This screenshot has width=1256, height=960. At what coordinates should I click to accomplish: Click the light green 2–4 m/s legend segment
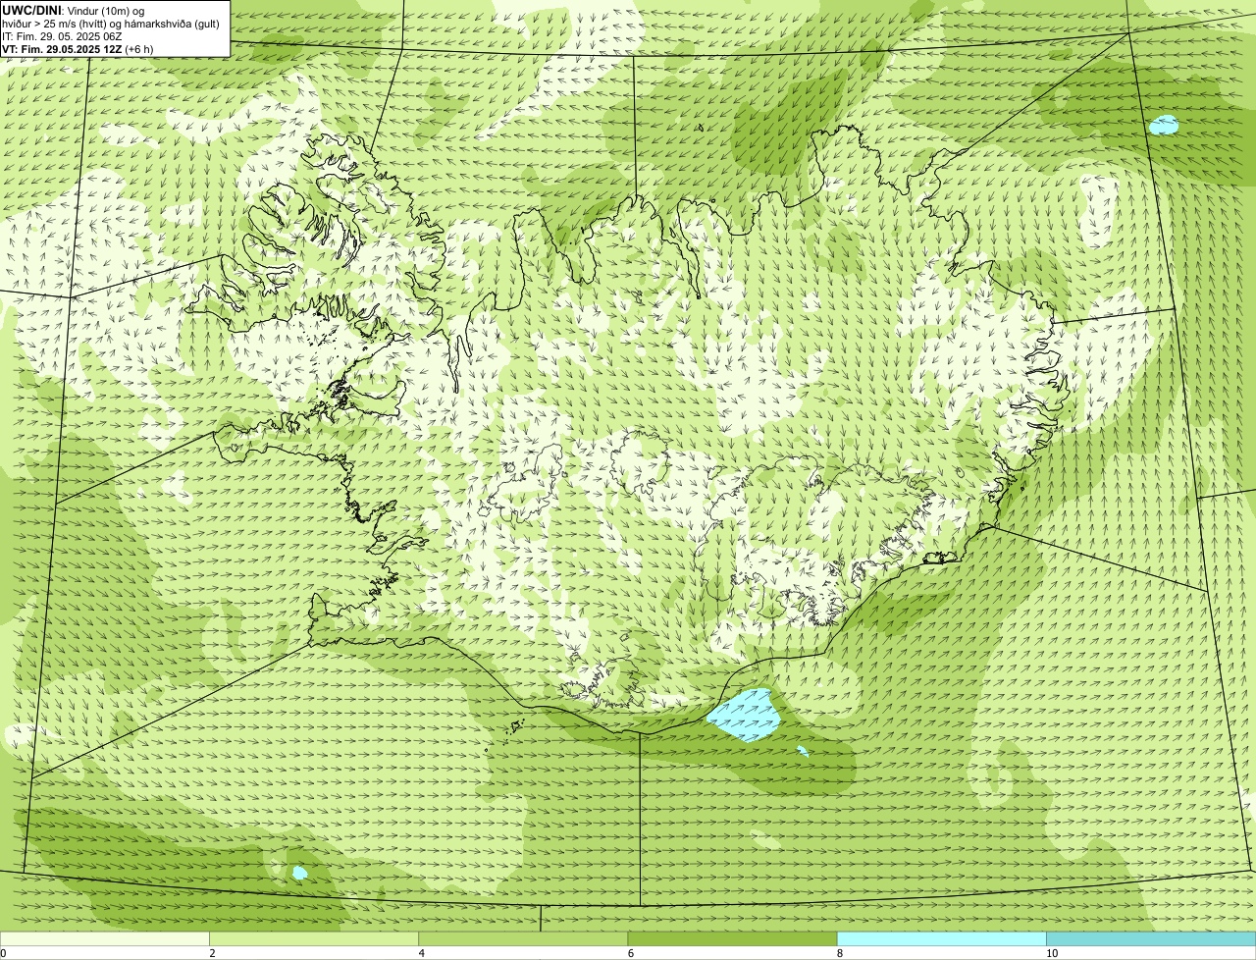tap(314, 938)
